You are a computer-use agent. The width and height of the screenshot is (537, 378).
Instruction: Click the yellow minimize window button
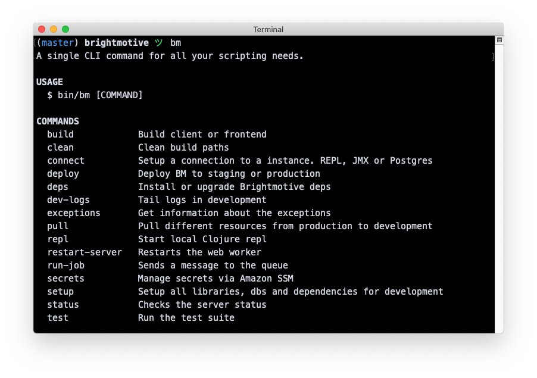[54, 29]
